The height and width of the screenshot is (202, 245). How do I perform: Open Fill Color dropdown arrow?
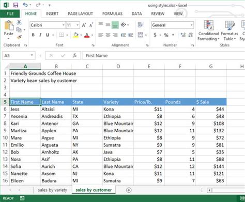tap(81, 35)
